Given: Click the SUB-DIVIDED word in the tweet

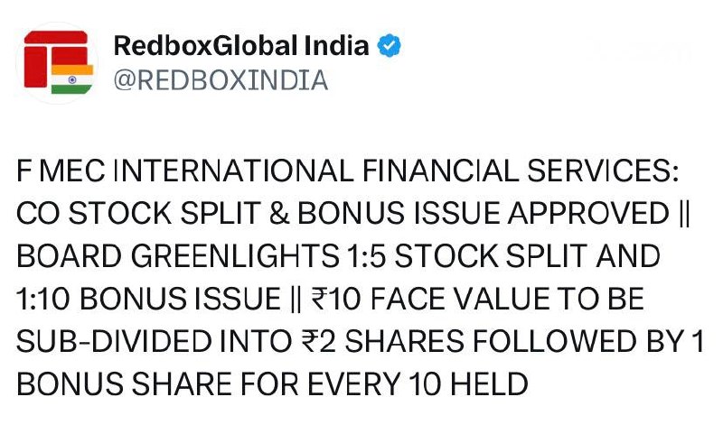Looking at the screenshot, I should [113, 342].
